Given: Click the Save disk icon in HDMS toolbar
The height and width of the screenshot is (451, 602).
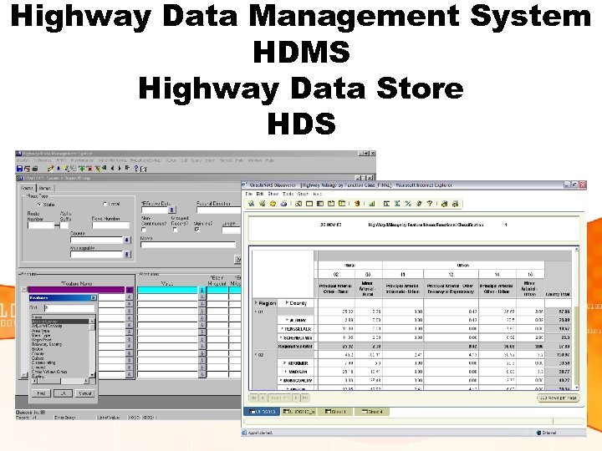Looking at the screenshot, I should click(19, 169).
